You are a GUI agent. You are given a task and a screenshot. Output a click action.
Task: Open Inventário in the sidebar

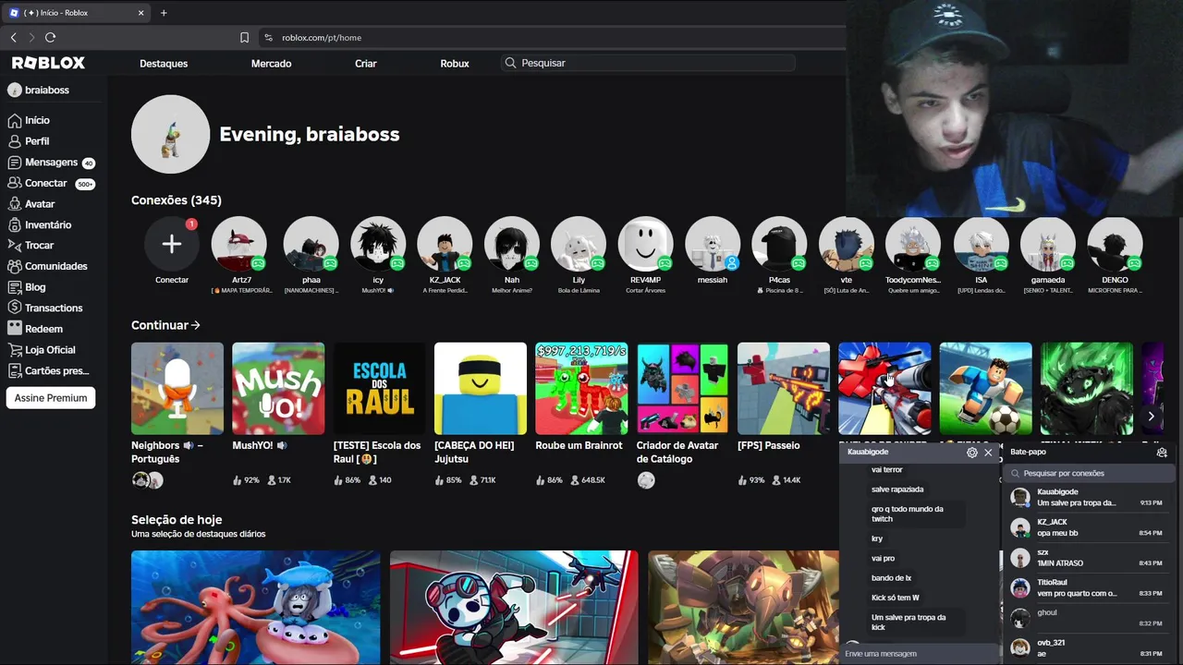coord(39,224)
